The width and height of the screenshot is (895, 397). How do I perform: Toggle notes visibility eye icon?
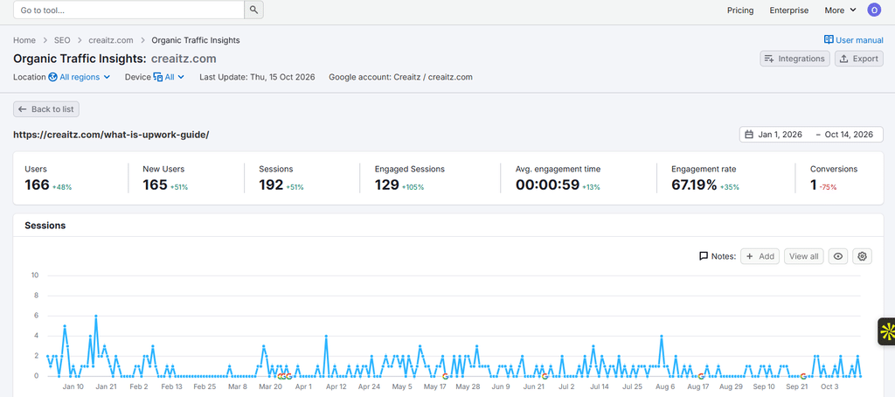point(838,256)
